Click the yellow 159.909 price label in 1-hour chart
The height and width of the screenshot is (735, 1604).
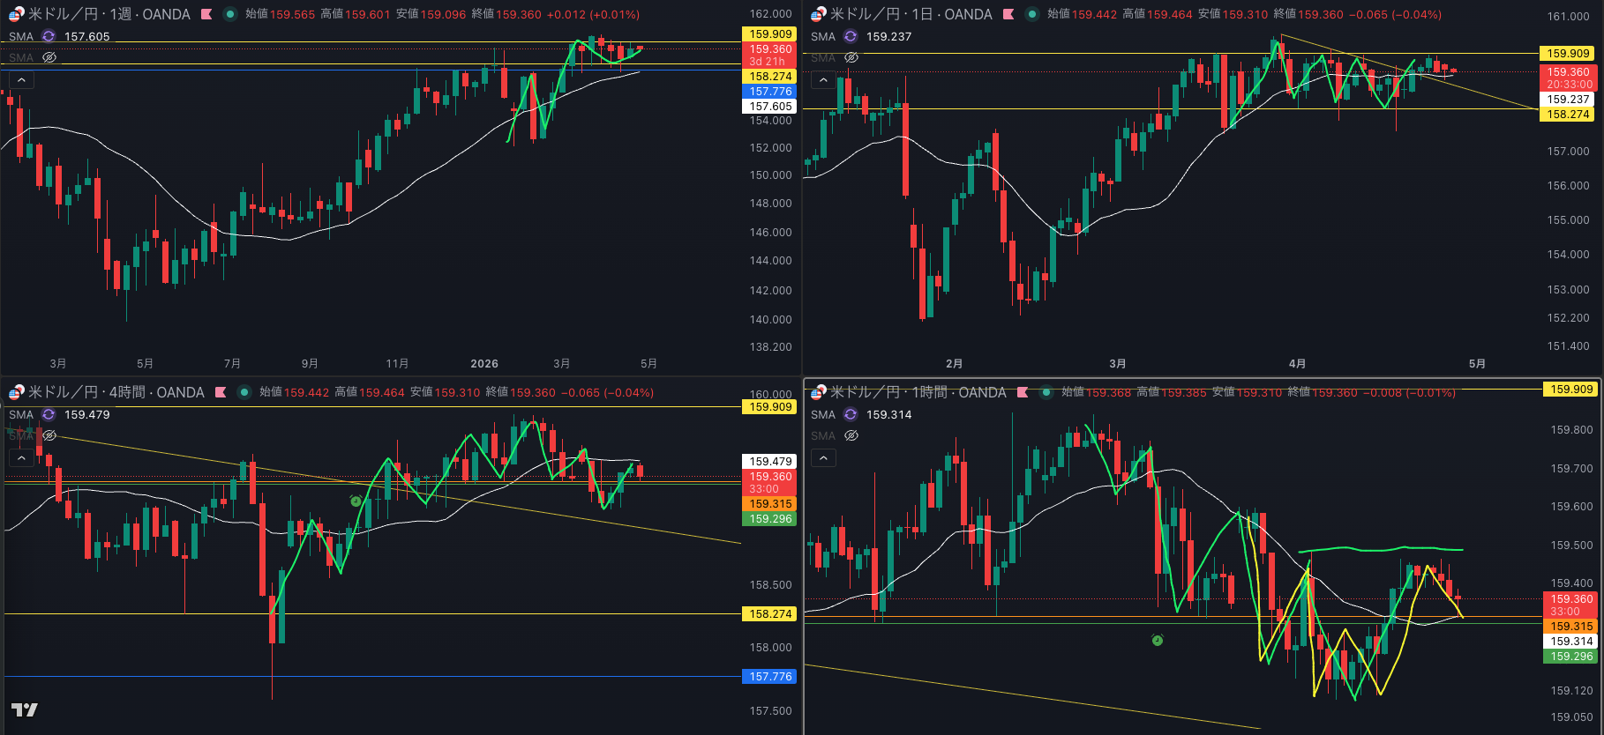1571,390
